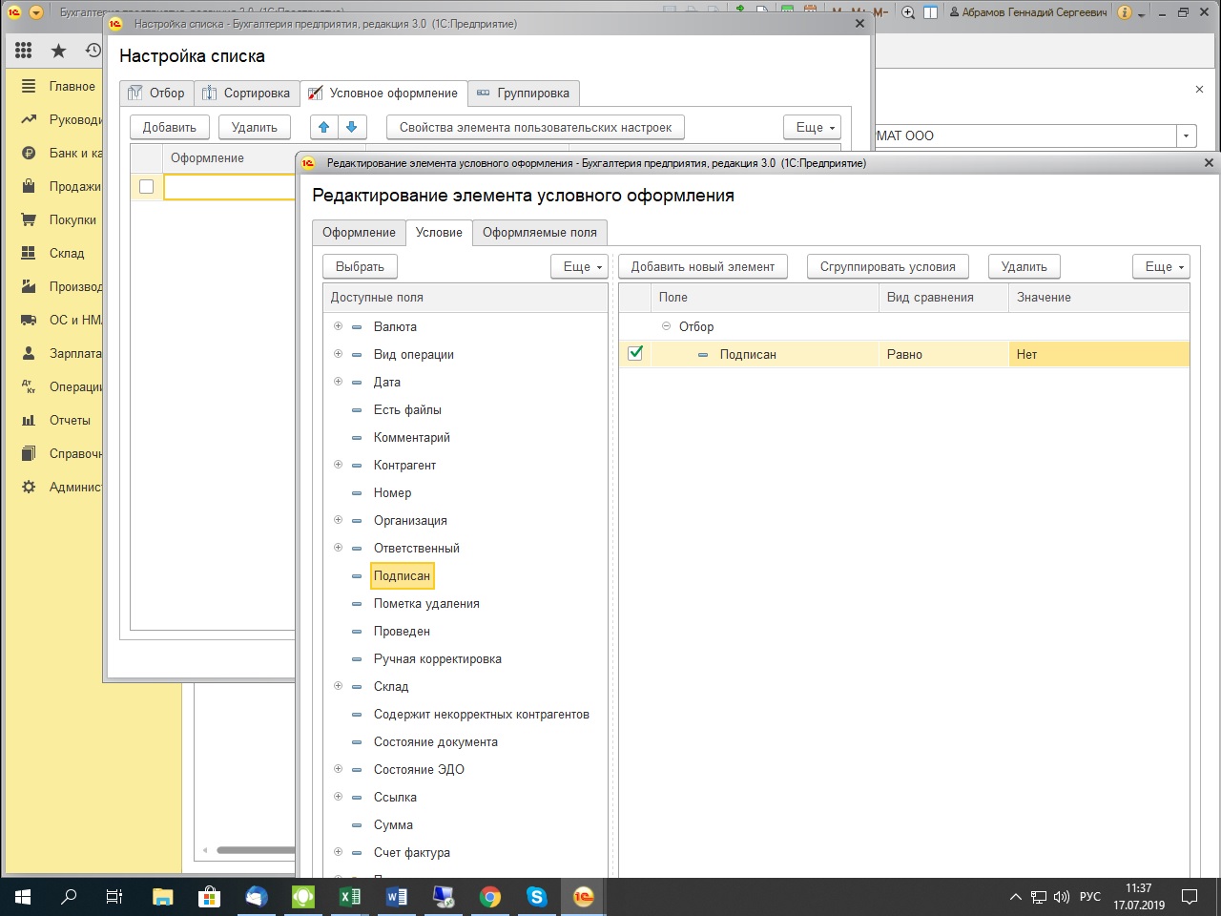Click the move down blue arrow icon
The width and height of the screenshot is (1221, 916).
point(351,127)
